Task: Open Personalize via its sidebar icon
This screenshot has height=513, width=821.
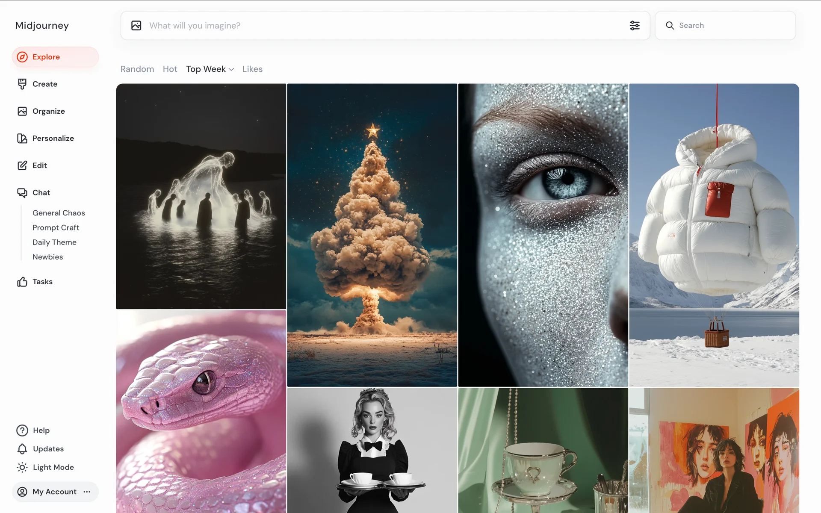Action: [22, 139]
